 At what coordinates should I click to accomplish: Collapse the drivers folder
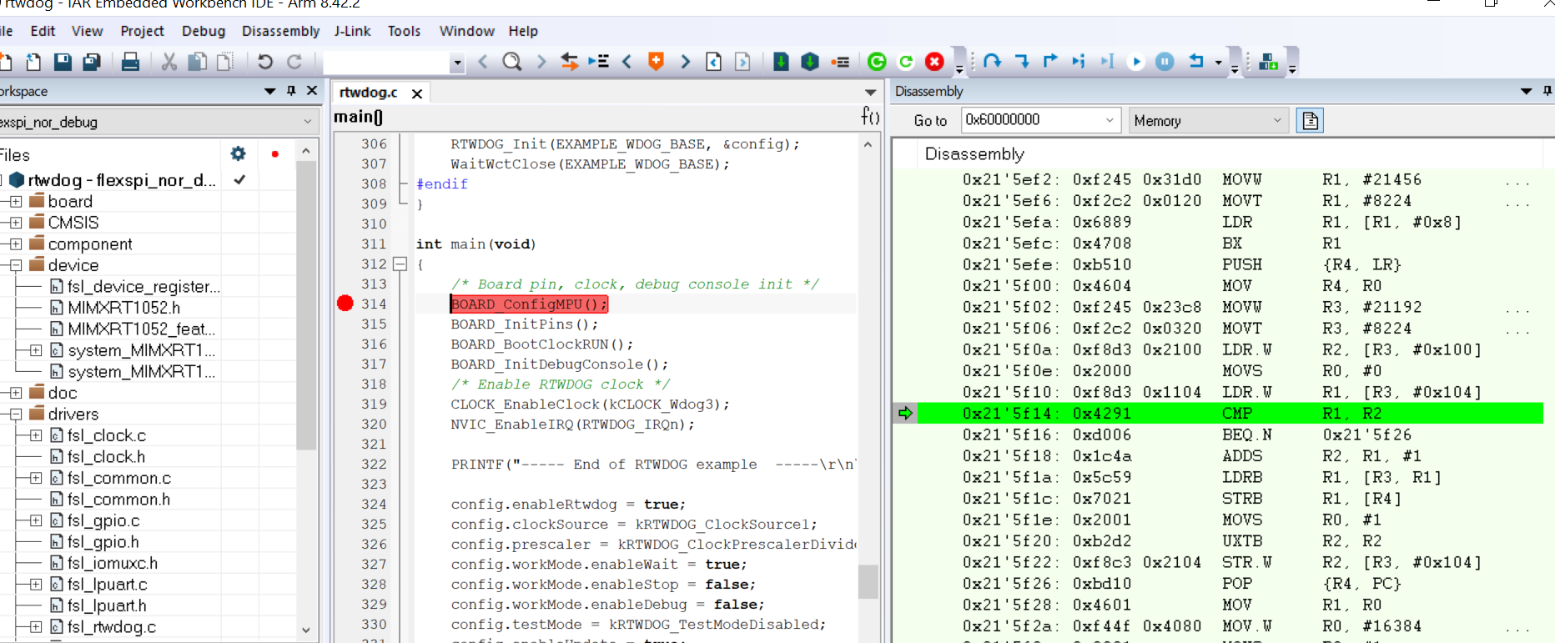coord(16,414)
